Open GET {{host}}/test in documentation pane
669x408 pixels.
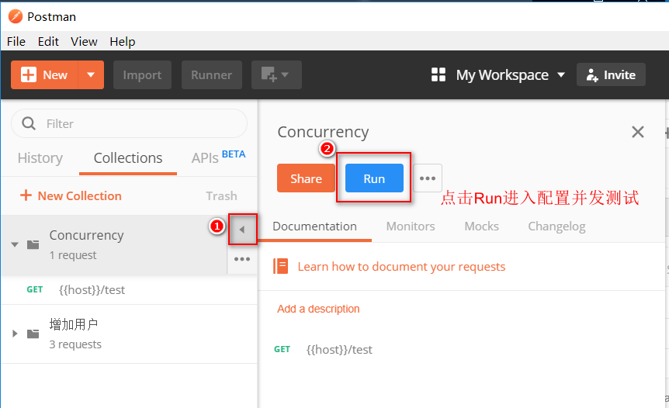click(323, 350)
